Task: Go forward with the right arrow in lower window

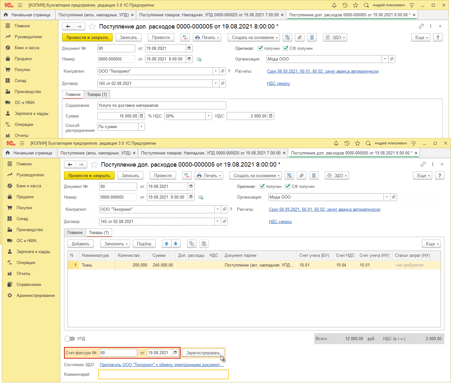Action: (x=81, y=164)
